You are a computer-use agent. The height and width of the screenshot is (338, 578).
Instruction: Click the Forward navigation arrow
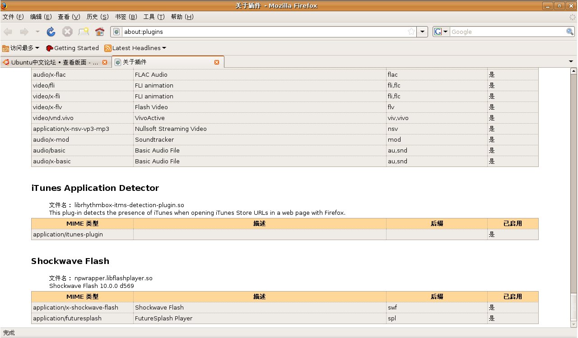click(24, 32)
